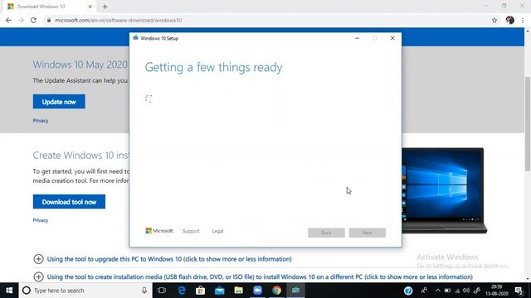Open the taskbar clock and date
This screenshot has width=531, height=298.
496,291
